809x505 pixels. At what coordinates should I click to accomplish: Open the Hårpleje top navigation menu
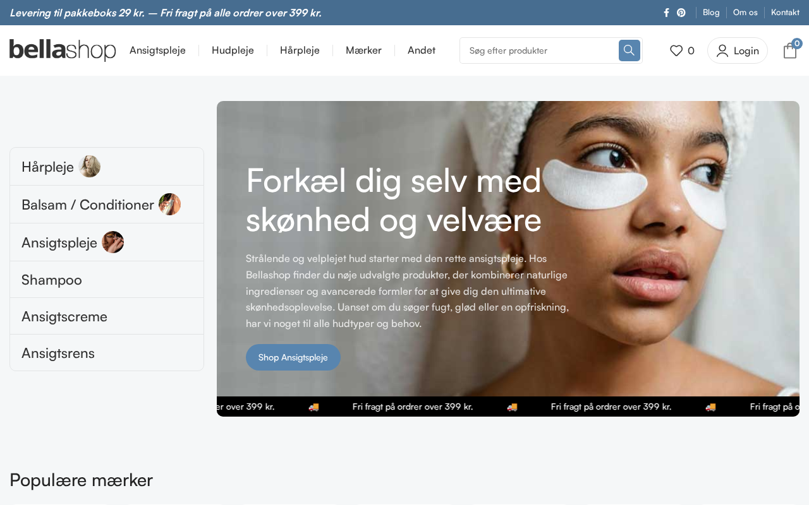pyautogui.click(x=300, y=50)
